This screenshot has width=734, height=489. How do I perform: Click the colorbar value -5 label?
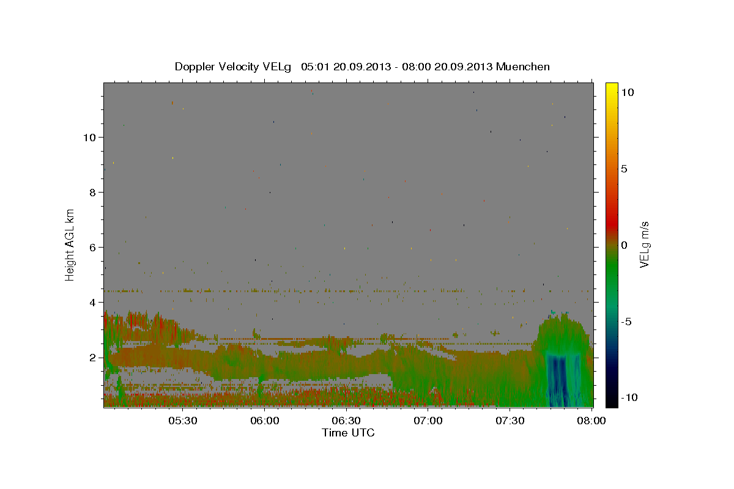[x=627, y=322]
